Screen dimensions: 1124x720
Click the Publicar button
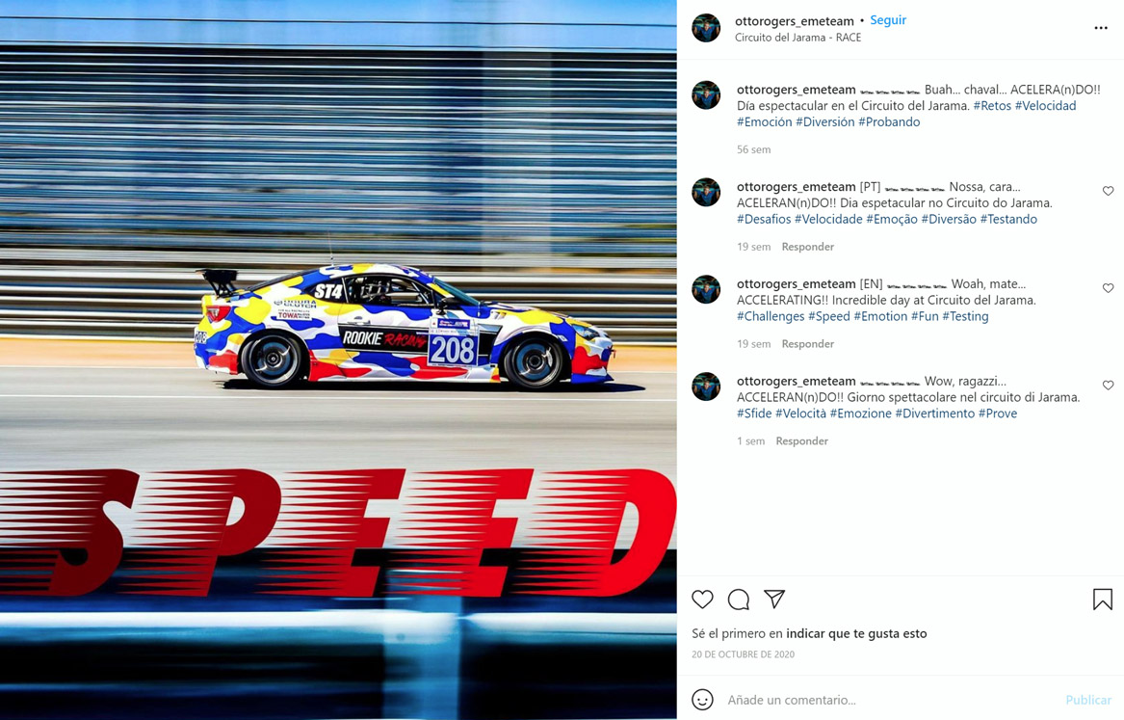pos(1088,700)
